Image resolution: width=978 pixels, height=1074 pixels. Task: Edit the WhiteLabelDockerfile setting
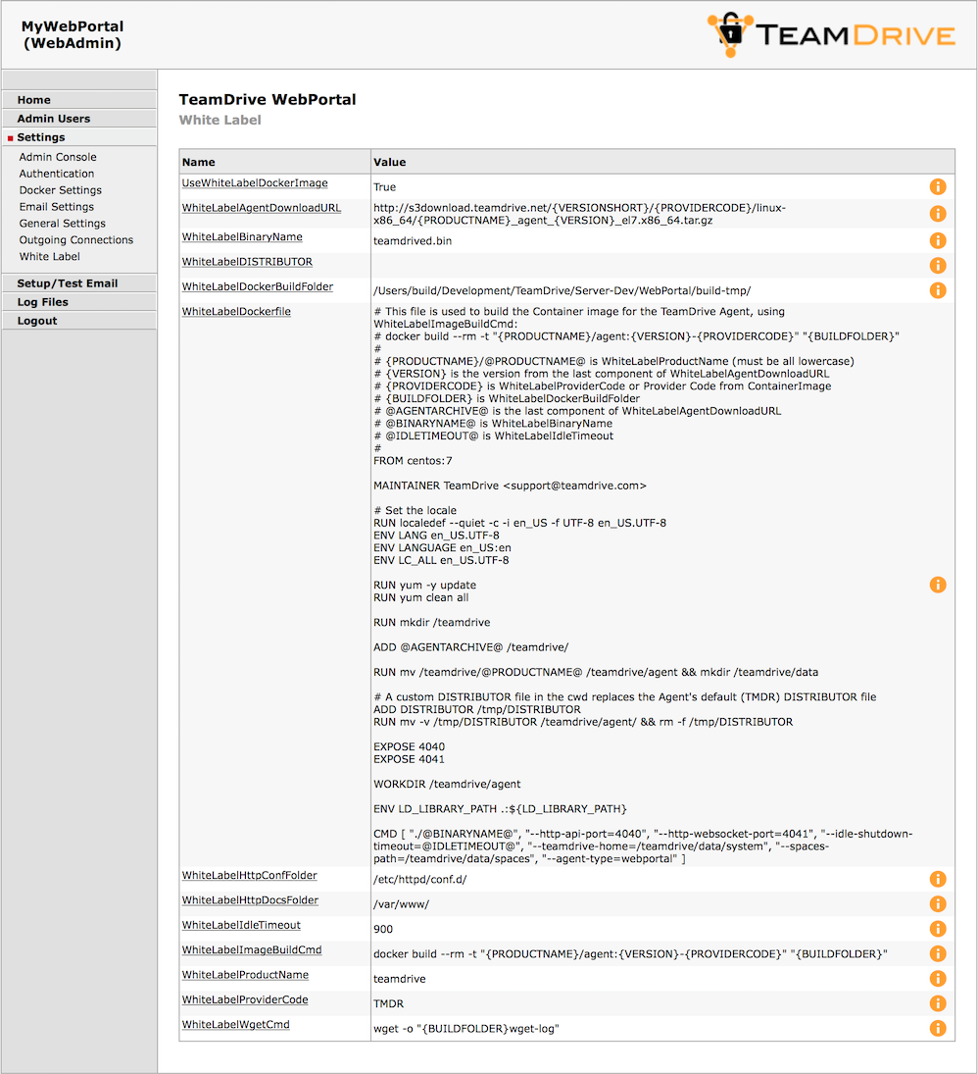(236, 311)
